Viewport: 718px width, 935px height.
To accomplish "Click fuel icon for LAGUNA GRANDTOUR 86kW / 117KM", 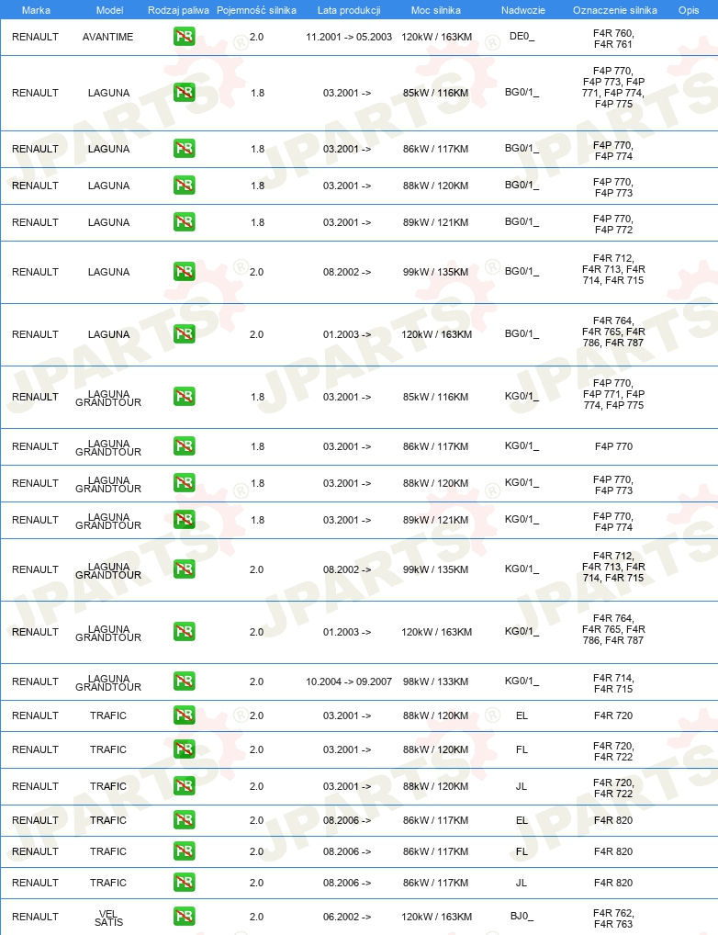I will click(185, 446).
